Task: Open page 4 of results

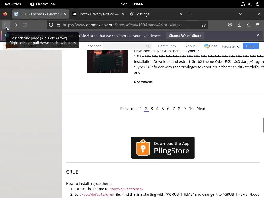Action: pyautogui.click(x=157, y=109)
